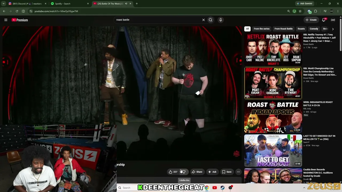Expand the tab search dropdown
Screen dimensions: 342x192
(x=3, y=3)
